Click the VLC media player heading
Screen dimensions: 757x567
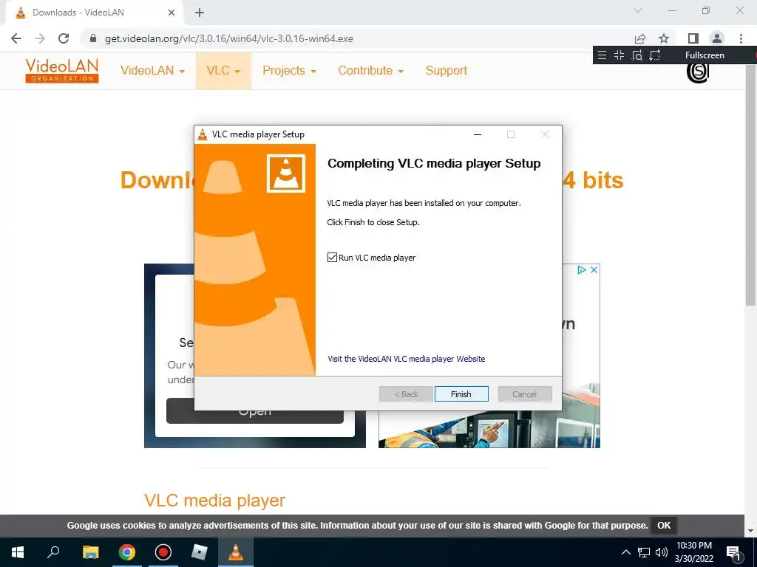(214, 501)
